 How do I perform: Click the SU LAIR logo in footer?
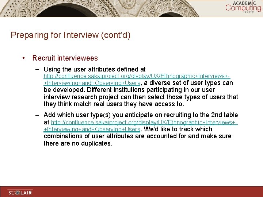click(20, 193)
